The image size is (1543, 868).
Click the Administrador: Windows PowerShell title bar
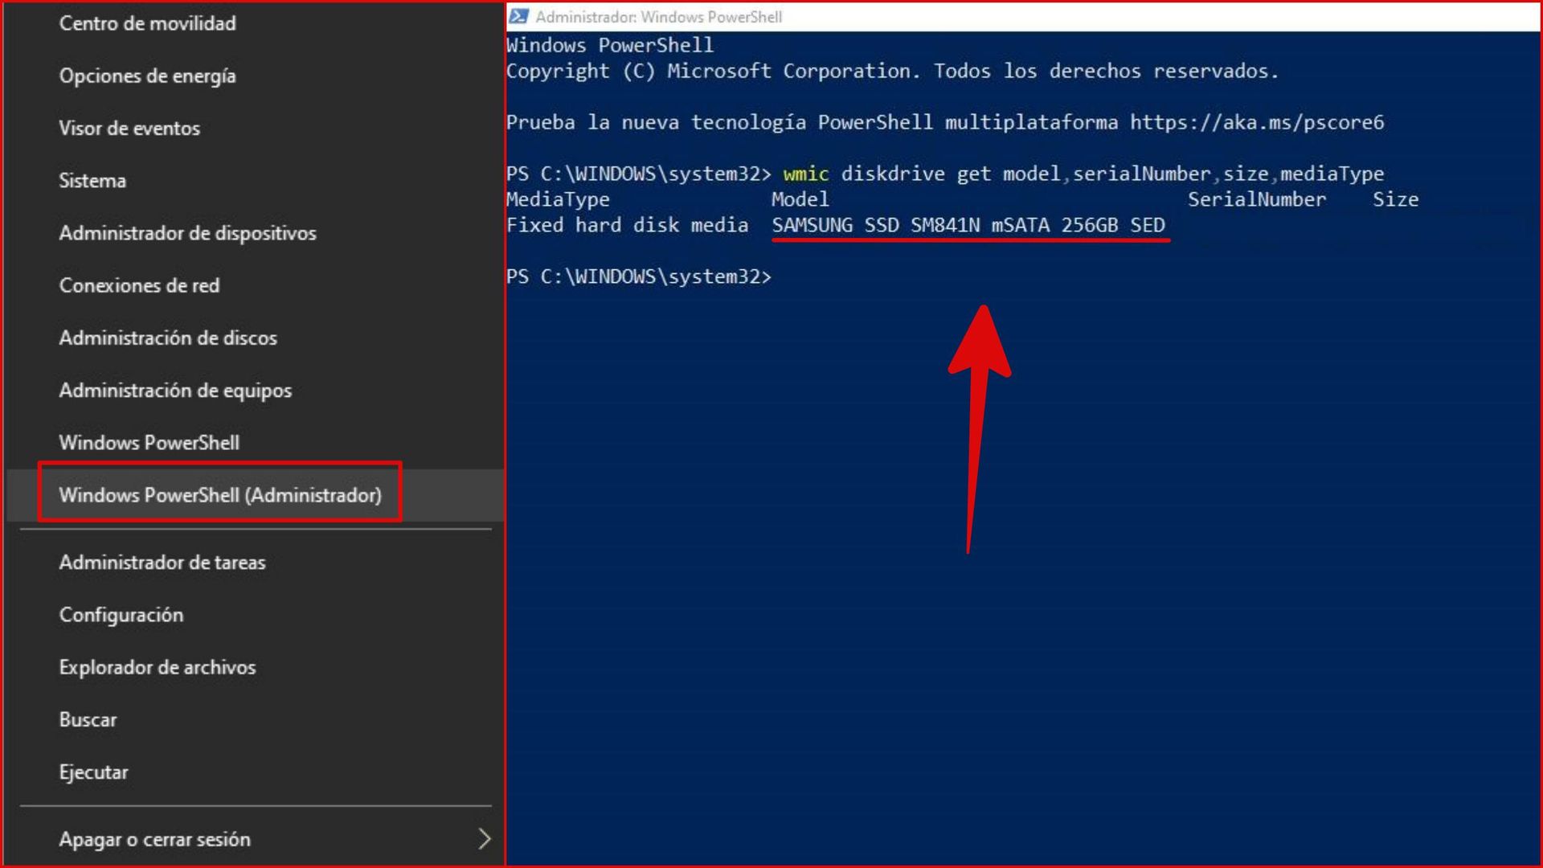[x=964, y=16]
